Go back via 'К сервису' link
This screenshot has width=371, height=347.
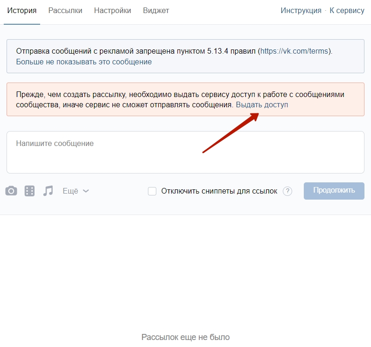[x=347, y=11]
